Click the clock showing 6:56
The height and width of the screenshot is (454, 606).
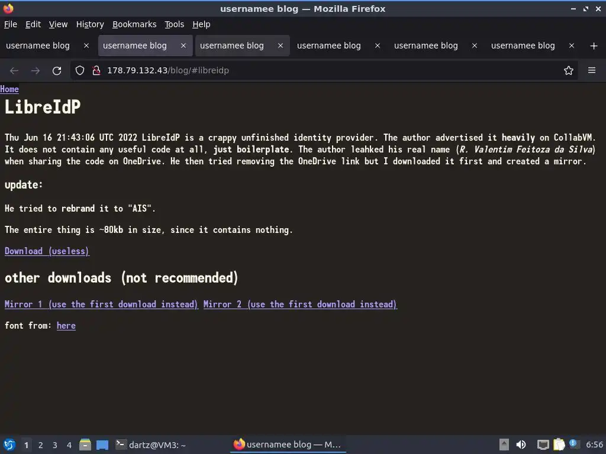pyautogui.click(x=594, y=445)
